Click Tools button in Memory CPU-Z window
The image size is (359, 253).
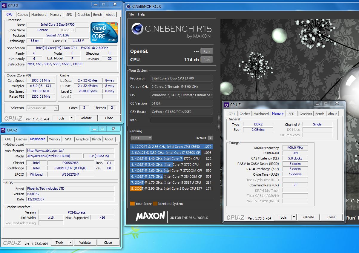click(283, 217)
